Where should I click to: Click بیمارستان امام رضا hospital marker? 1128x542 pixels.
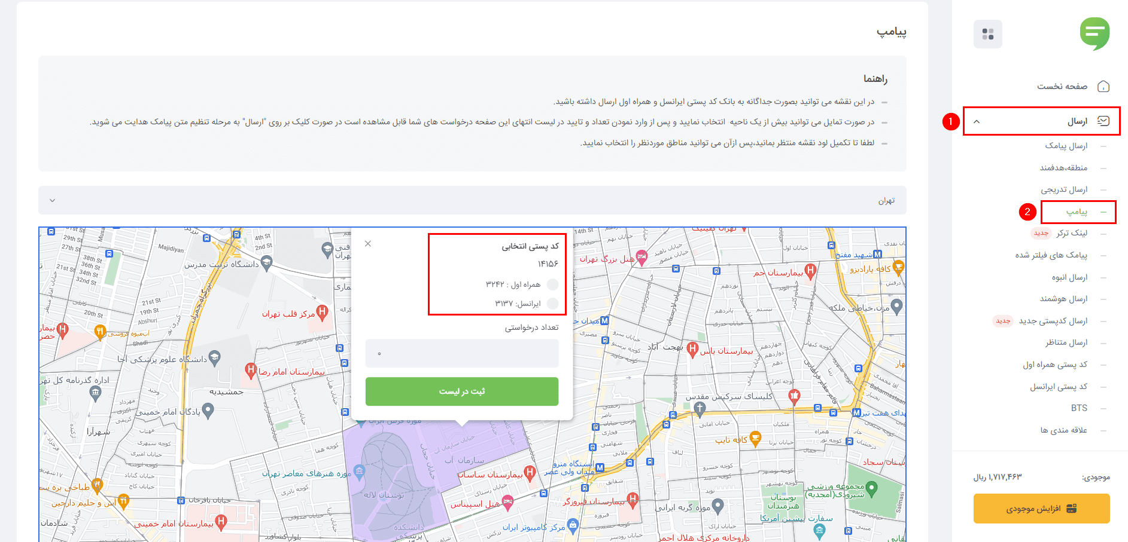(251, 370)
